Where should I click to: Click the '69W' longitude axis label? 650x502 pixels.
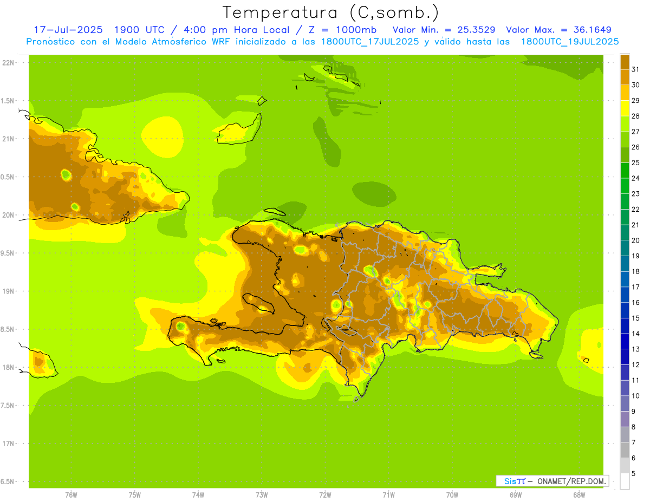click(x=516, y=495)
